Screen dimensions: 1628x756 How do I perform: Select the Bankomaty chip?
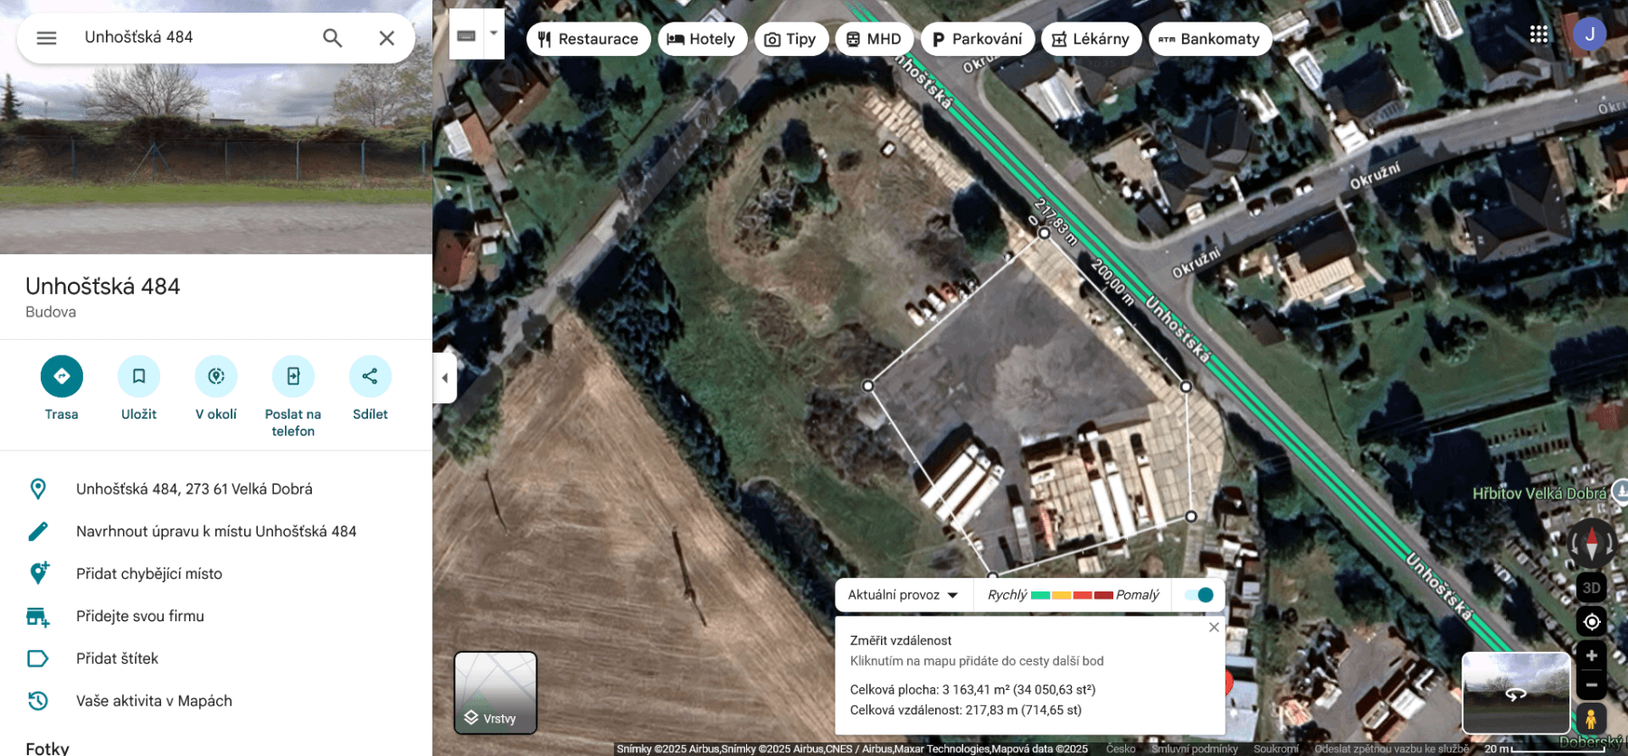tap(1210, 39)
